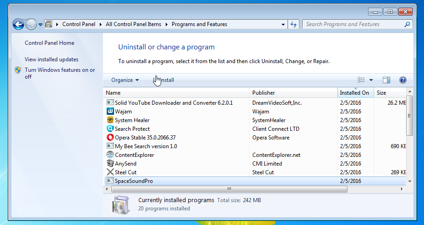This screenshot has height=225, width=424.
Task: Open View installed updates link
Action: [x=52, y=59]
